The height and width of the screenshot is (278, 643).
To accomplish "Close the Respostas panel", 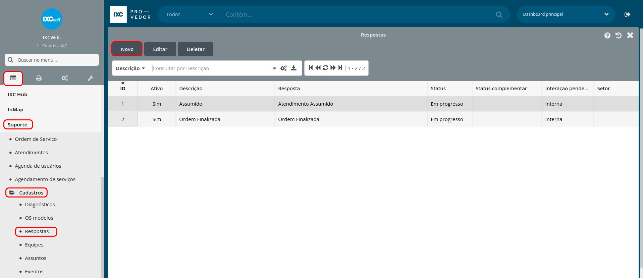I will point(630,35).
